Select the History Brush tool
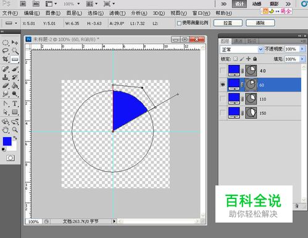The width and height of the screenshot is (308, 238). (15, 77)
